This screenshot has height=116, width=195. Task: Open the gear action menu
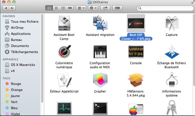pyautogui.click(x=93, y=8)
